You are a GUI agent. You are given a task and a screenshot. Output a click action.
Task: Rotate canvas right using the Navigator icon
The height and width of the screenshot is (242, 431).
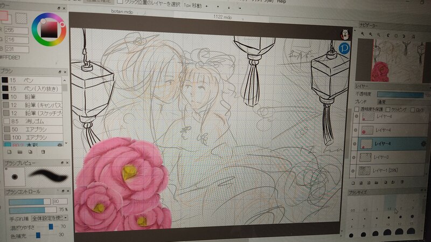tap(404, 36)
